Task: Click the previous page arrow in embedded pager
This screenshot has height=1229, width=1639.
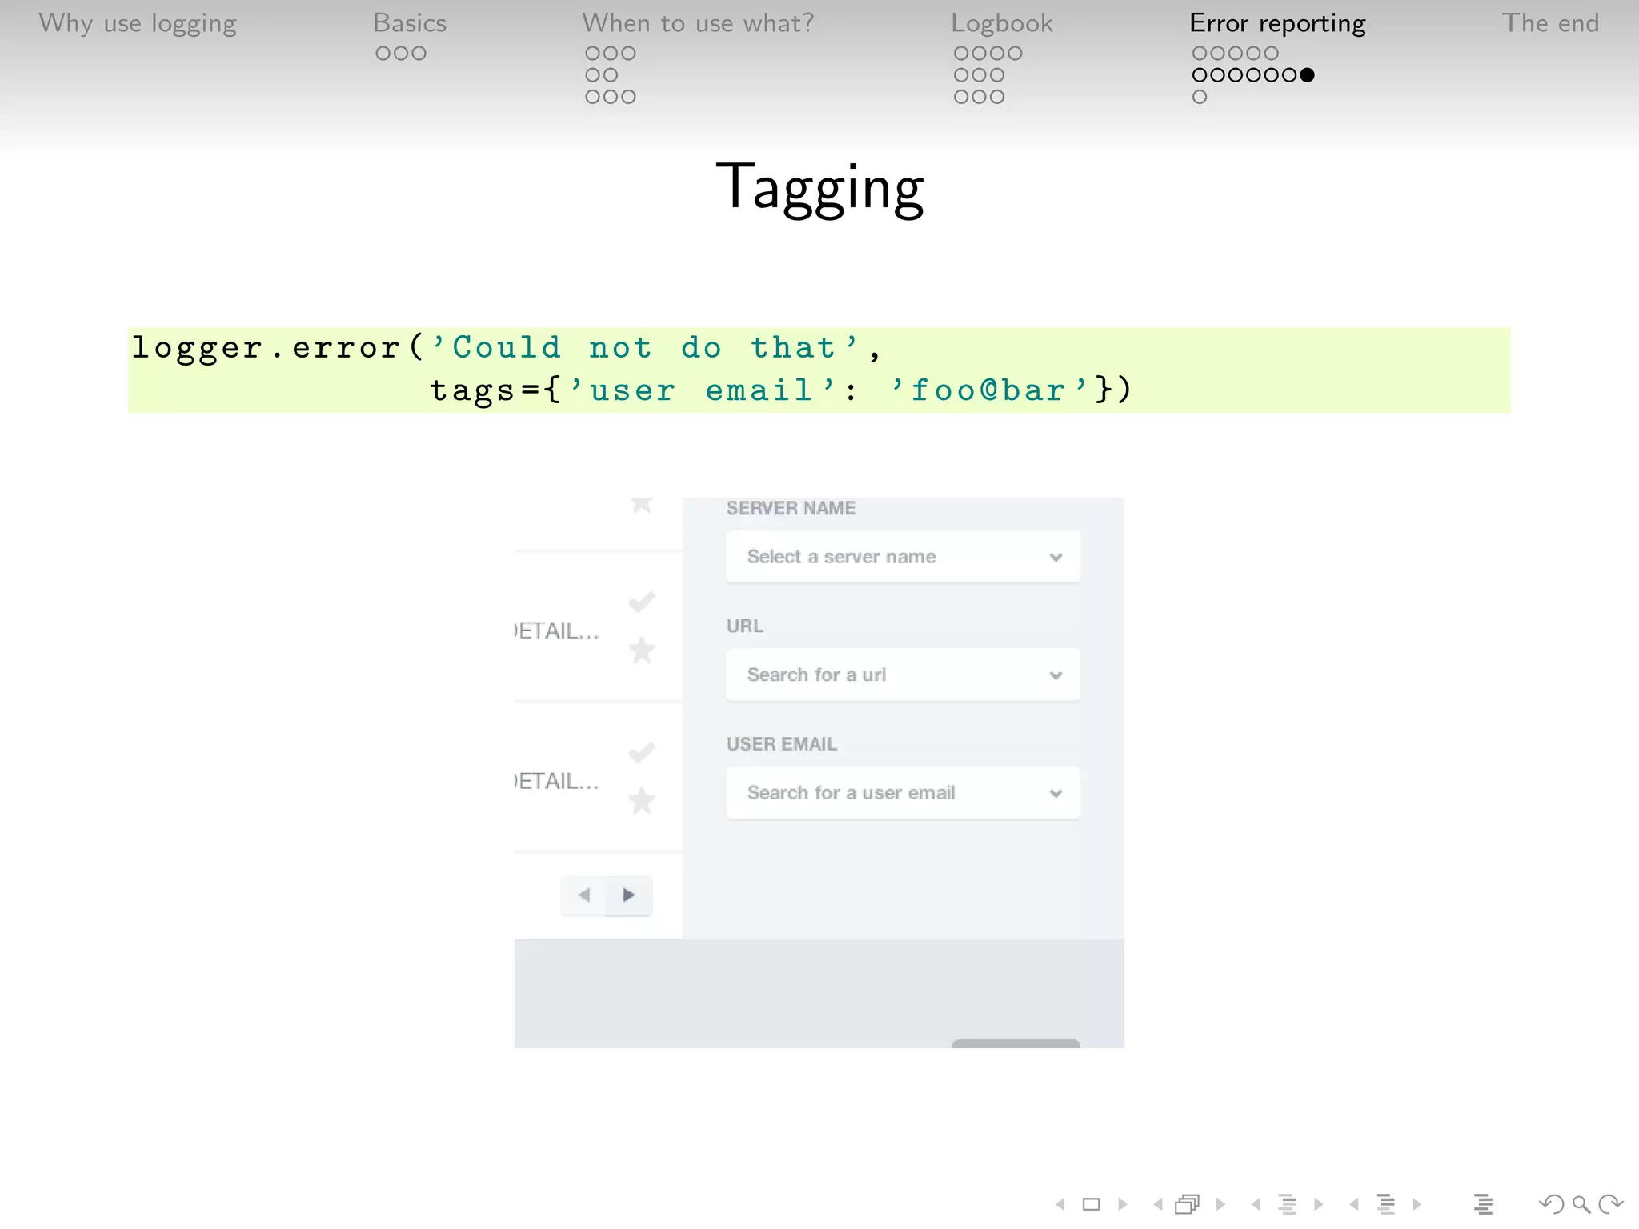Action: (x=584, y=895)
